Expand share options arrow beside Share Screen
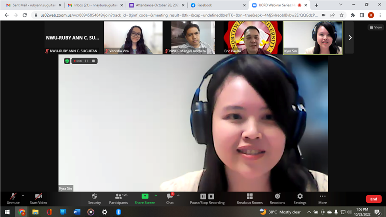 156,195
